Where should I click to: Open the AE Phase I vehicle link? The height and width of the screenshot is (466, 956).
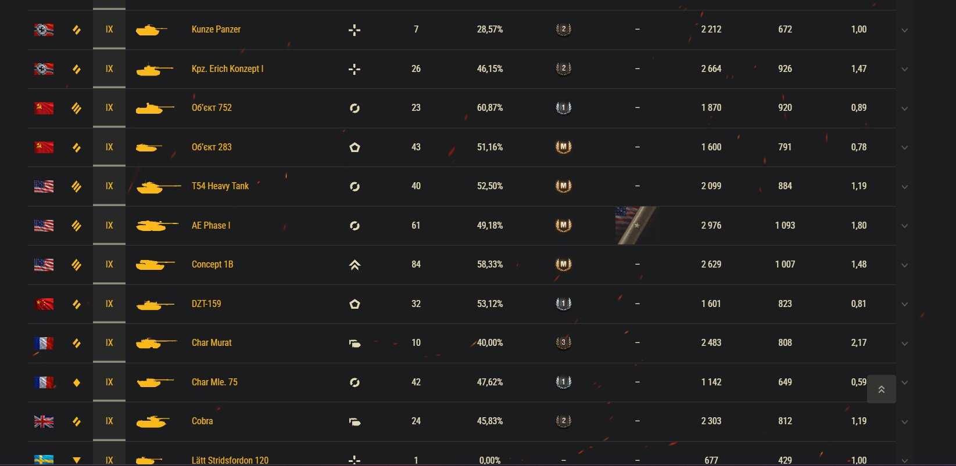click(x=211, y=225)
